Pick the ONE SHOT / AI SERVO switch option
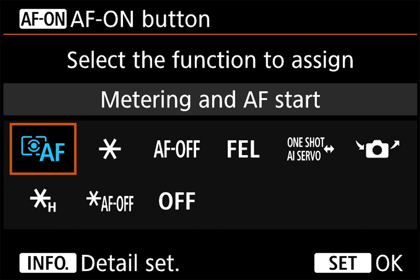Image resolution: width=420 pixels, height=280 pixels. tap(310, 149)
